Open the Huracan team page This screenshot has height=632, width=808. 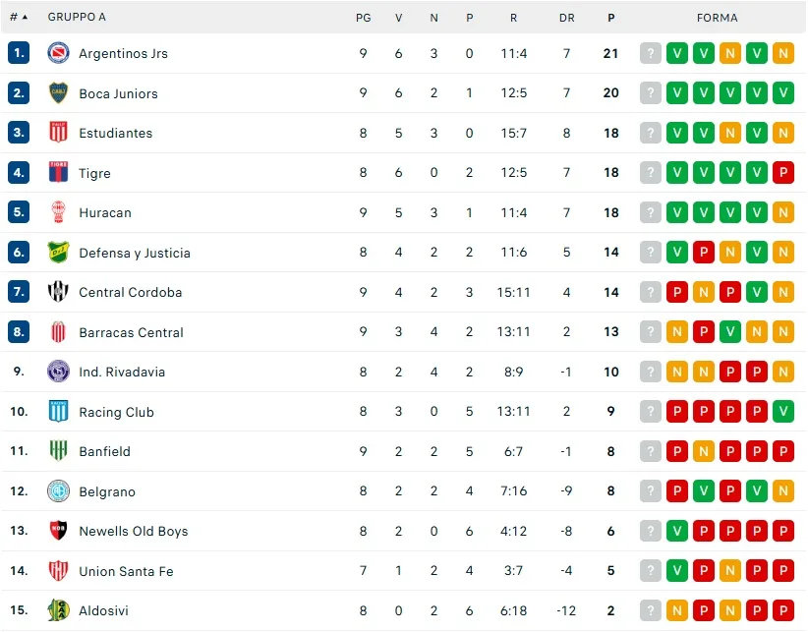(105, 212)
